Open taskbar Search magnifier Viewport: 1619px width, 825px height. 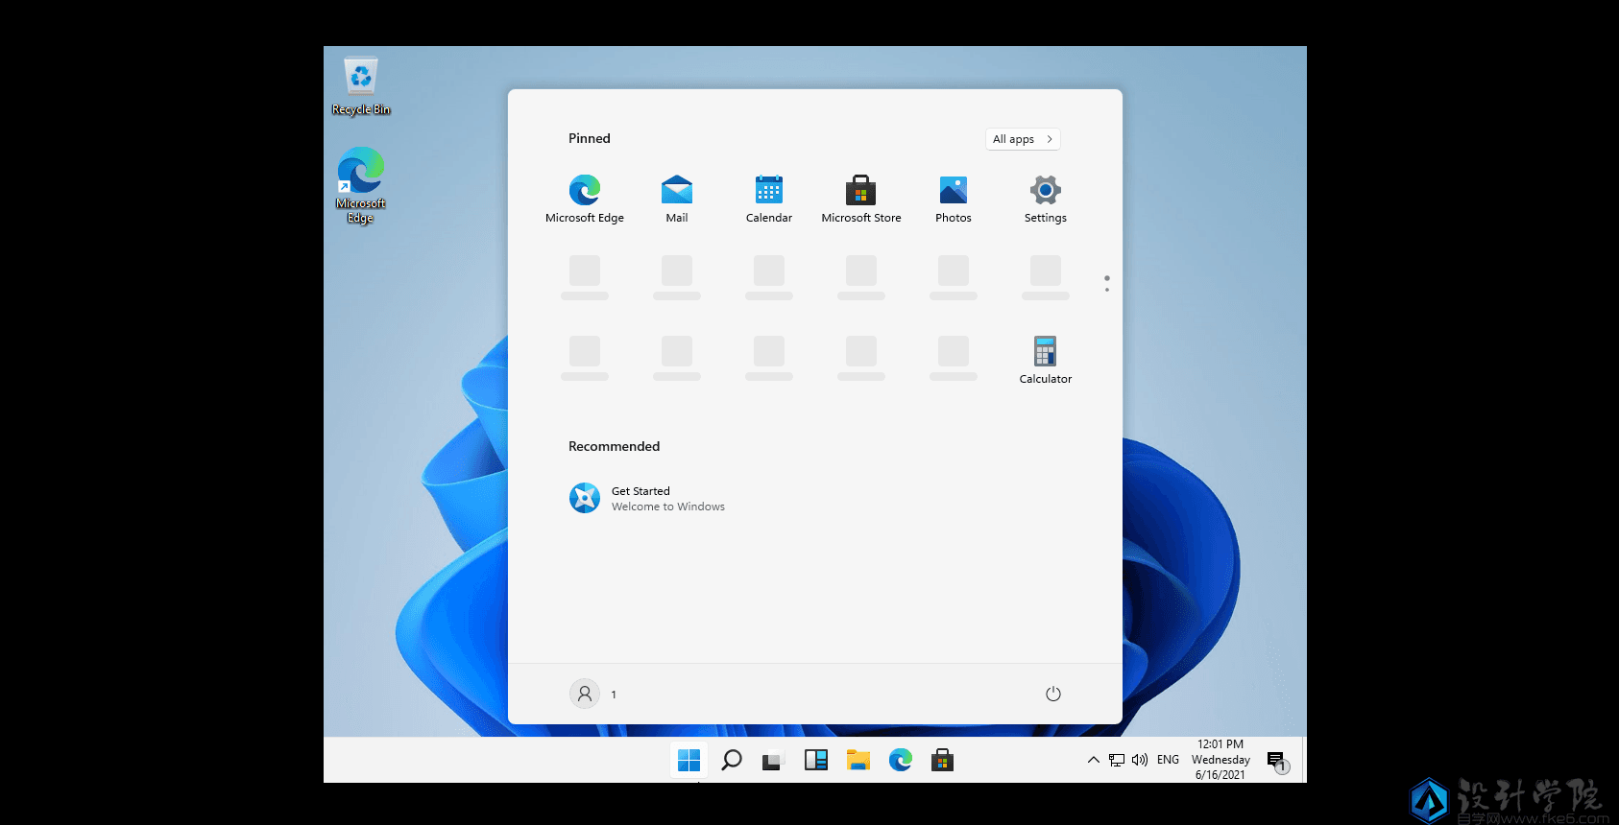(x=732, y=761)
